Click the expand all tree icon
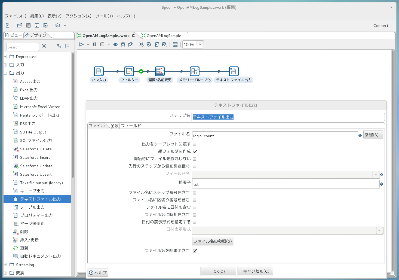This screenshot has width=399, height=280. (x=59, y=46)
